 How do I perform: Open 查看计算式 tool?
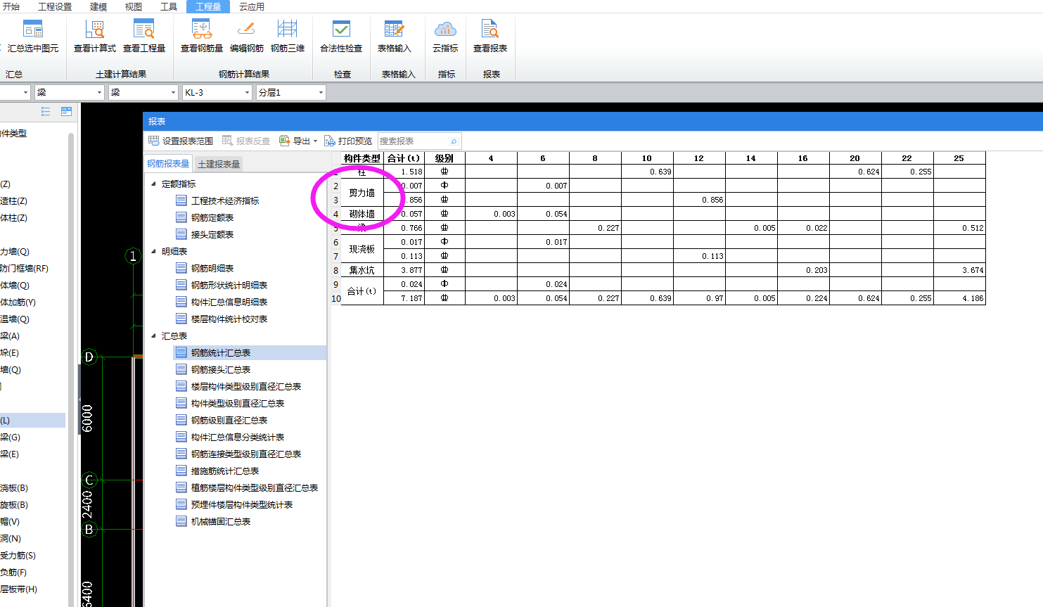[x=95, y=37]
